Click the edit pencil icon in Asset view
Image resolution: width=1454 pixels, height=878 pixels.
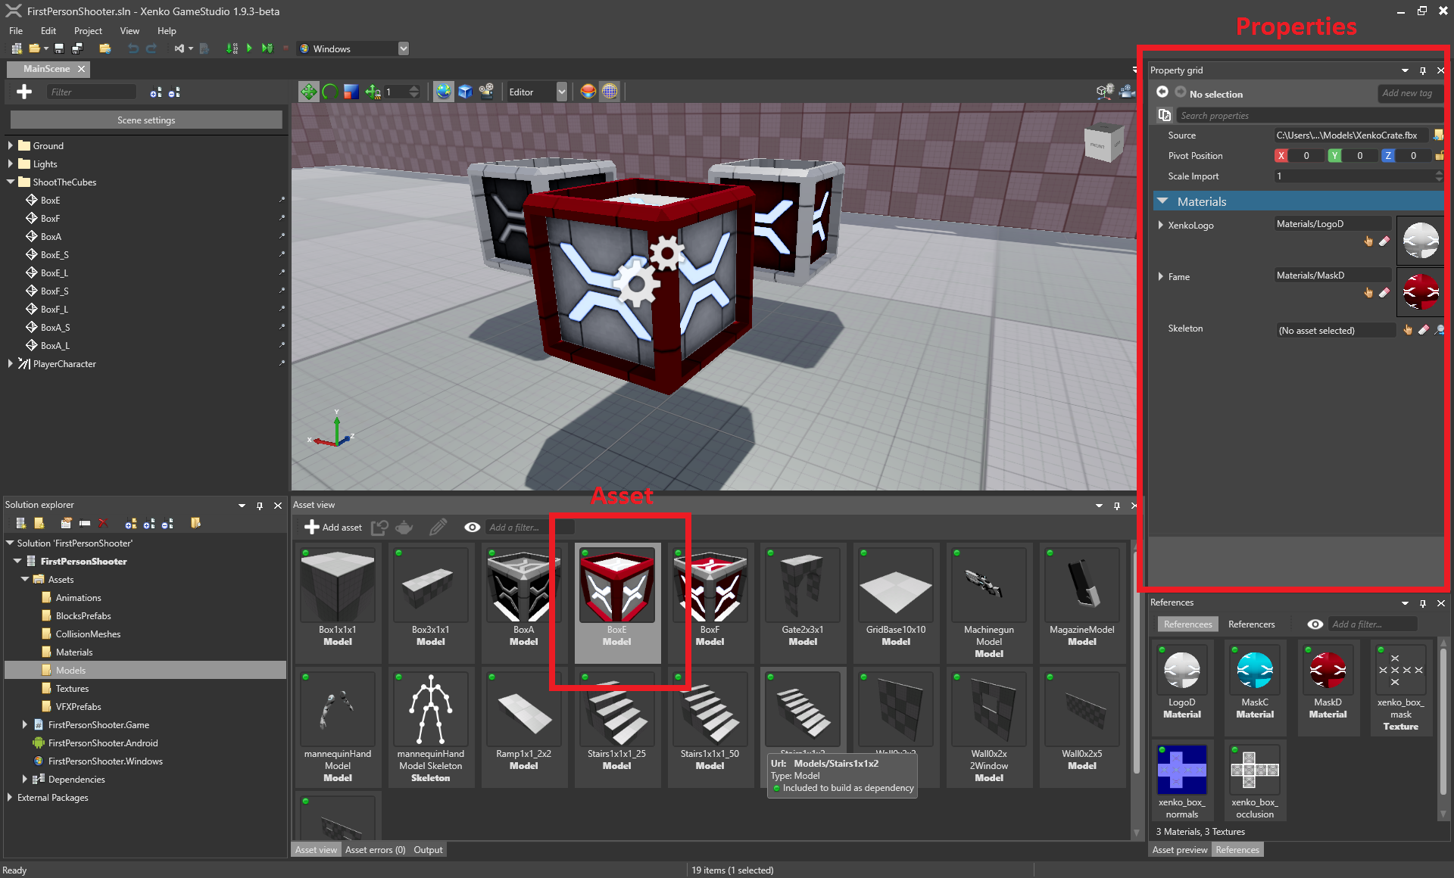click(x=438, y=527)
